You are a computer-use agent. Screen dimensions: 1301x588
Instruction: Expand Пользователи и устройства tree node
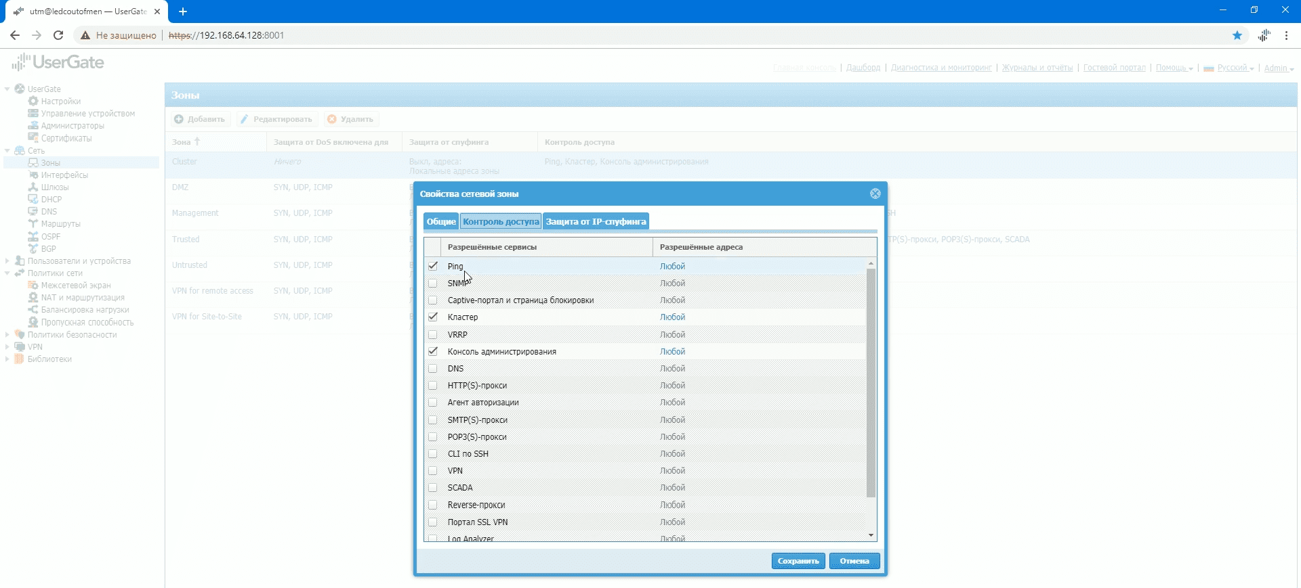pyautogui.click(x=7, y=261)
